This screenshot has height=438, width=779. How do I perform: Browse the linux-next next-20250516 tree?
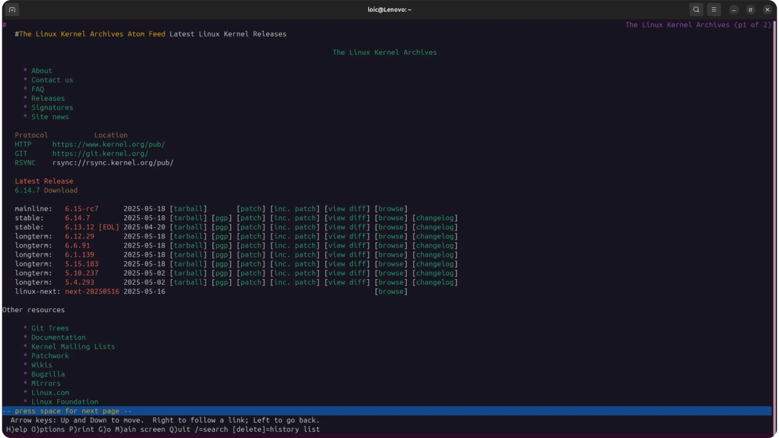point(391,292)
